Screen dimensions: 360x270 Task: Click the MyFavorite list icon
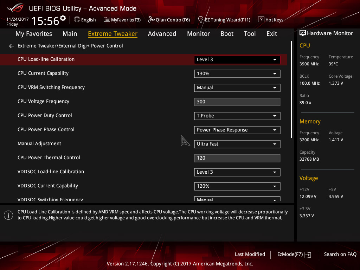(x=107, y=20)
